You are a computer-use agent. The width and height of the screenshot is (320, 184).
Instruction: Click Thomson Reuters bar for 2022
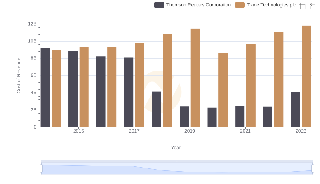268,117
